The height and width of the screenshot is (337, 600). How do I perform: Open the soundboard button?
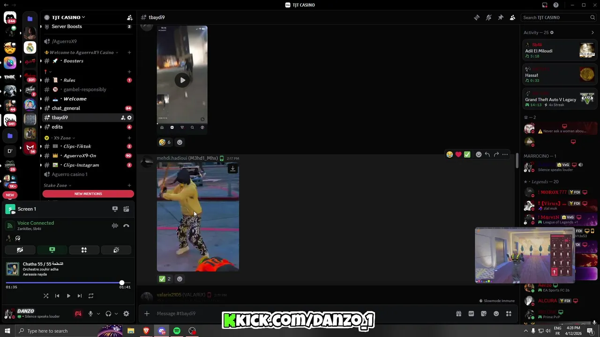pos(116,250)
